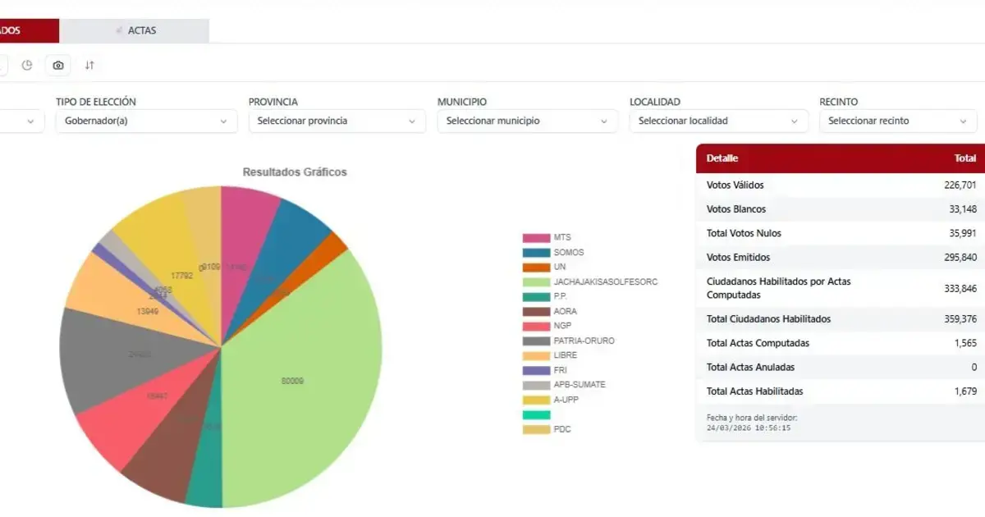This screenshot has width=985, height=517.
Task: Expand the Municipio dropdown
Action: 527,121
